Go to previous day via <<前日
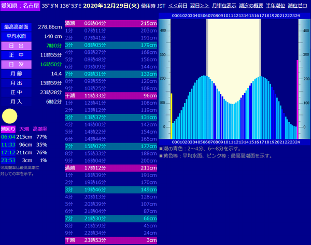311x245 pixels. point(179,6)
